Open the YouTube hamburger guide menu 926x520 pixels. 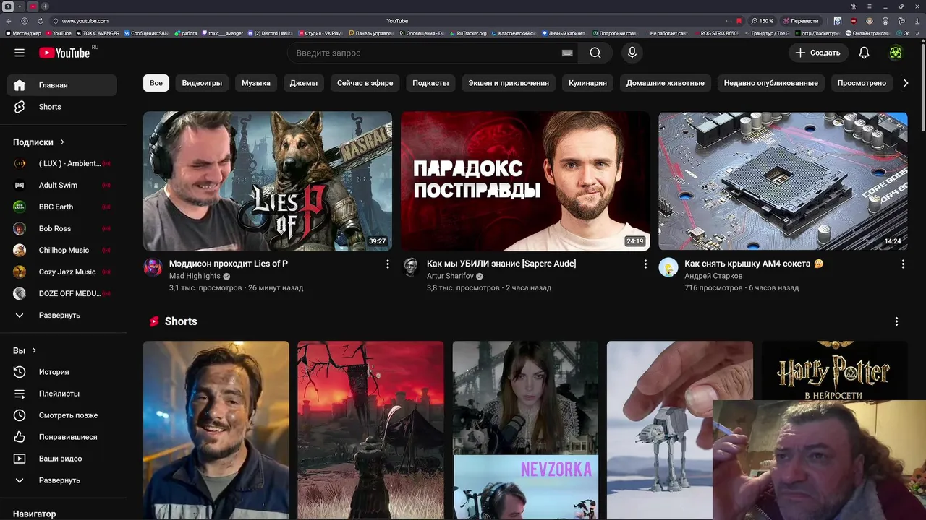click(x=20, y=53)
